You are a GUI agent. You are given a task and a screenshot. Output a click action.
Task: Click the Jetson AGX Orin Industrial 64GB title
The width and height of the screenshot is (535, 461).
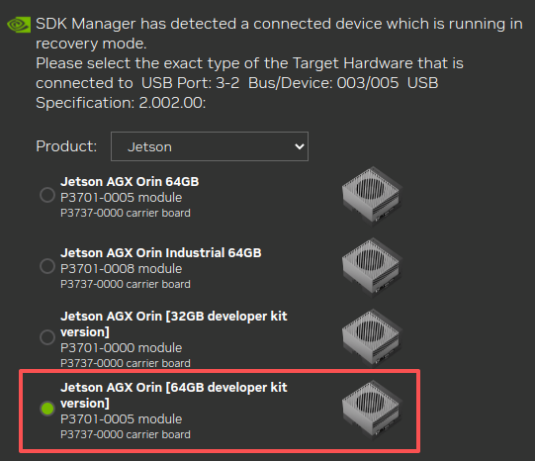point(161,253)
